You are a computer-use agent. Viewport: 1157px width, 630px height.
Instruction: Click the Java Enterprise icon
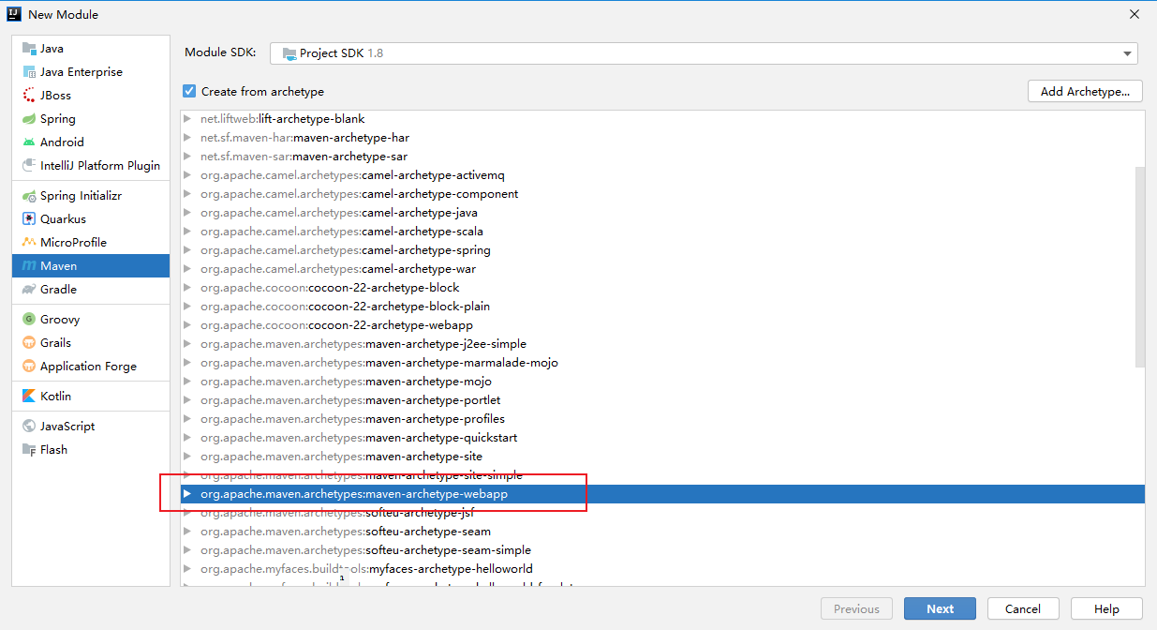point(29,72)
